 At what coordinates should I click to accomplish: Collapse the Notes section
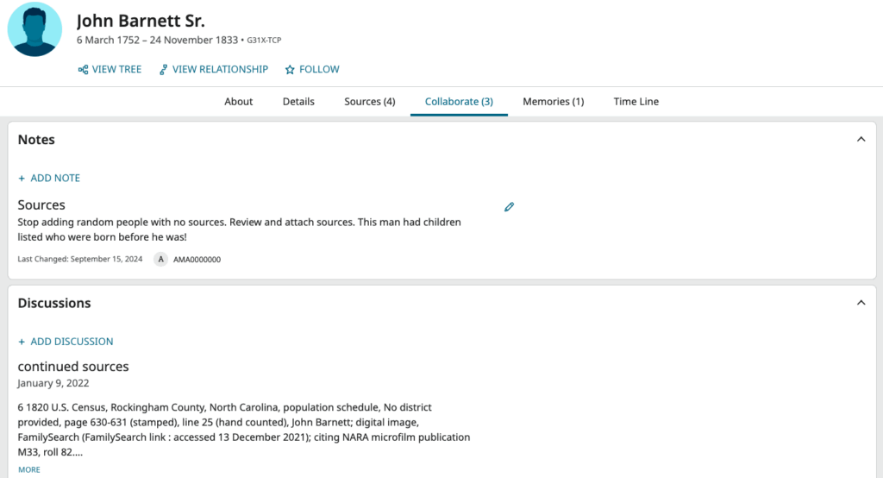[861, 139]
